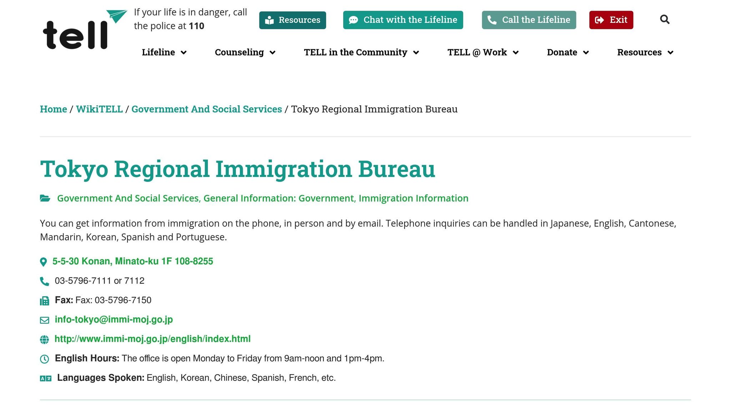
Task: Click the teal Resources button at top
Action: [x=292, y=20]
